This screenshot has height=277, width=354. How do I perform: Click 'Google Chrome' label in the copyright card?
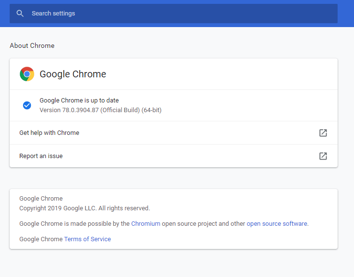point(41,199)
